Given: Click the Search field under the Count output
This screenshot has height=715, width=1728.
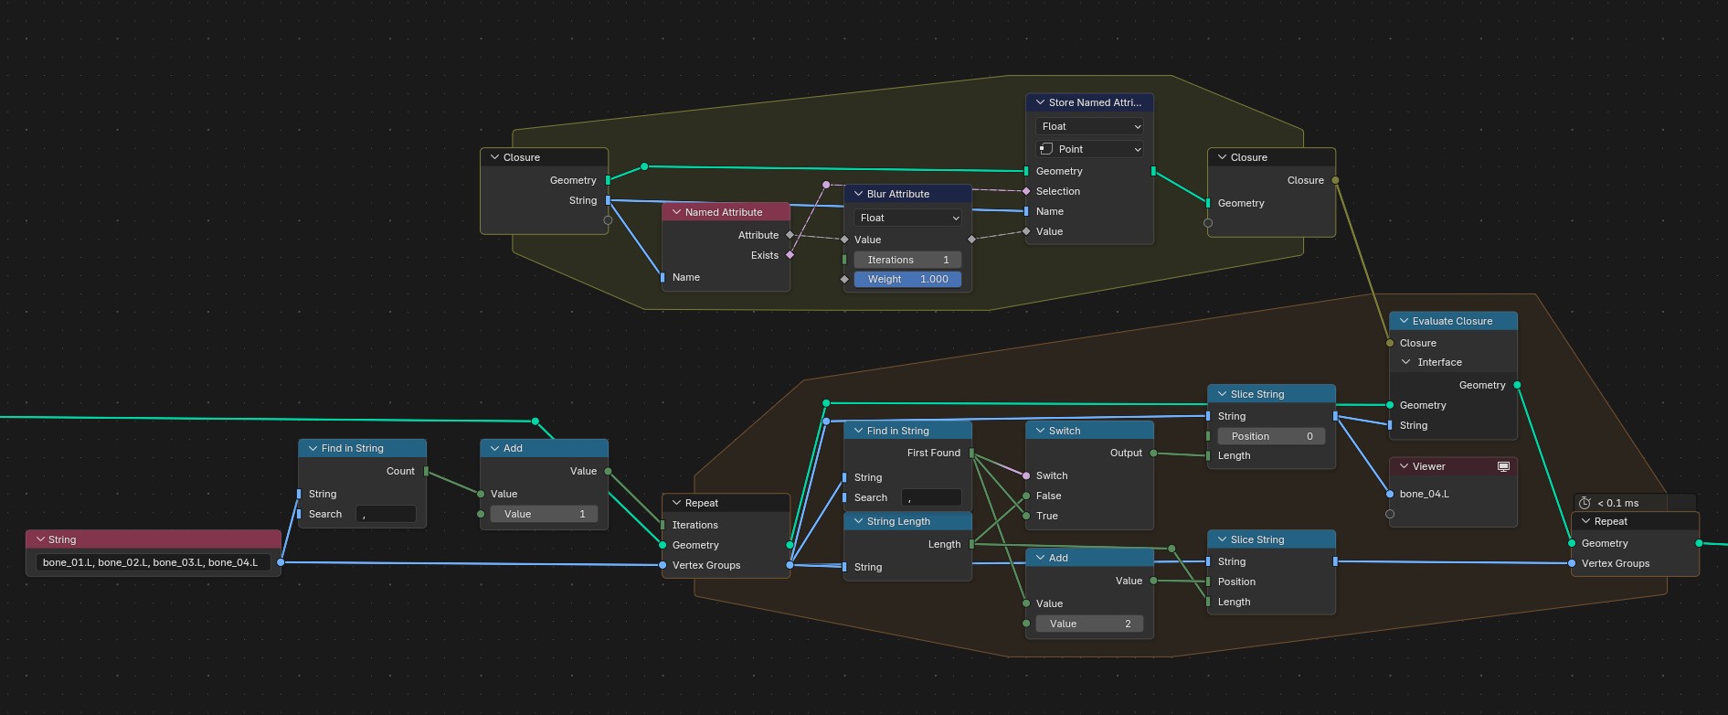Looking at the screenshot, I should pos(386,514).
